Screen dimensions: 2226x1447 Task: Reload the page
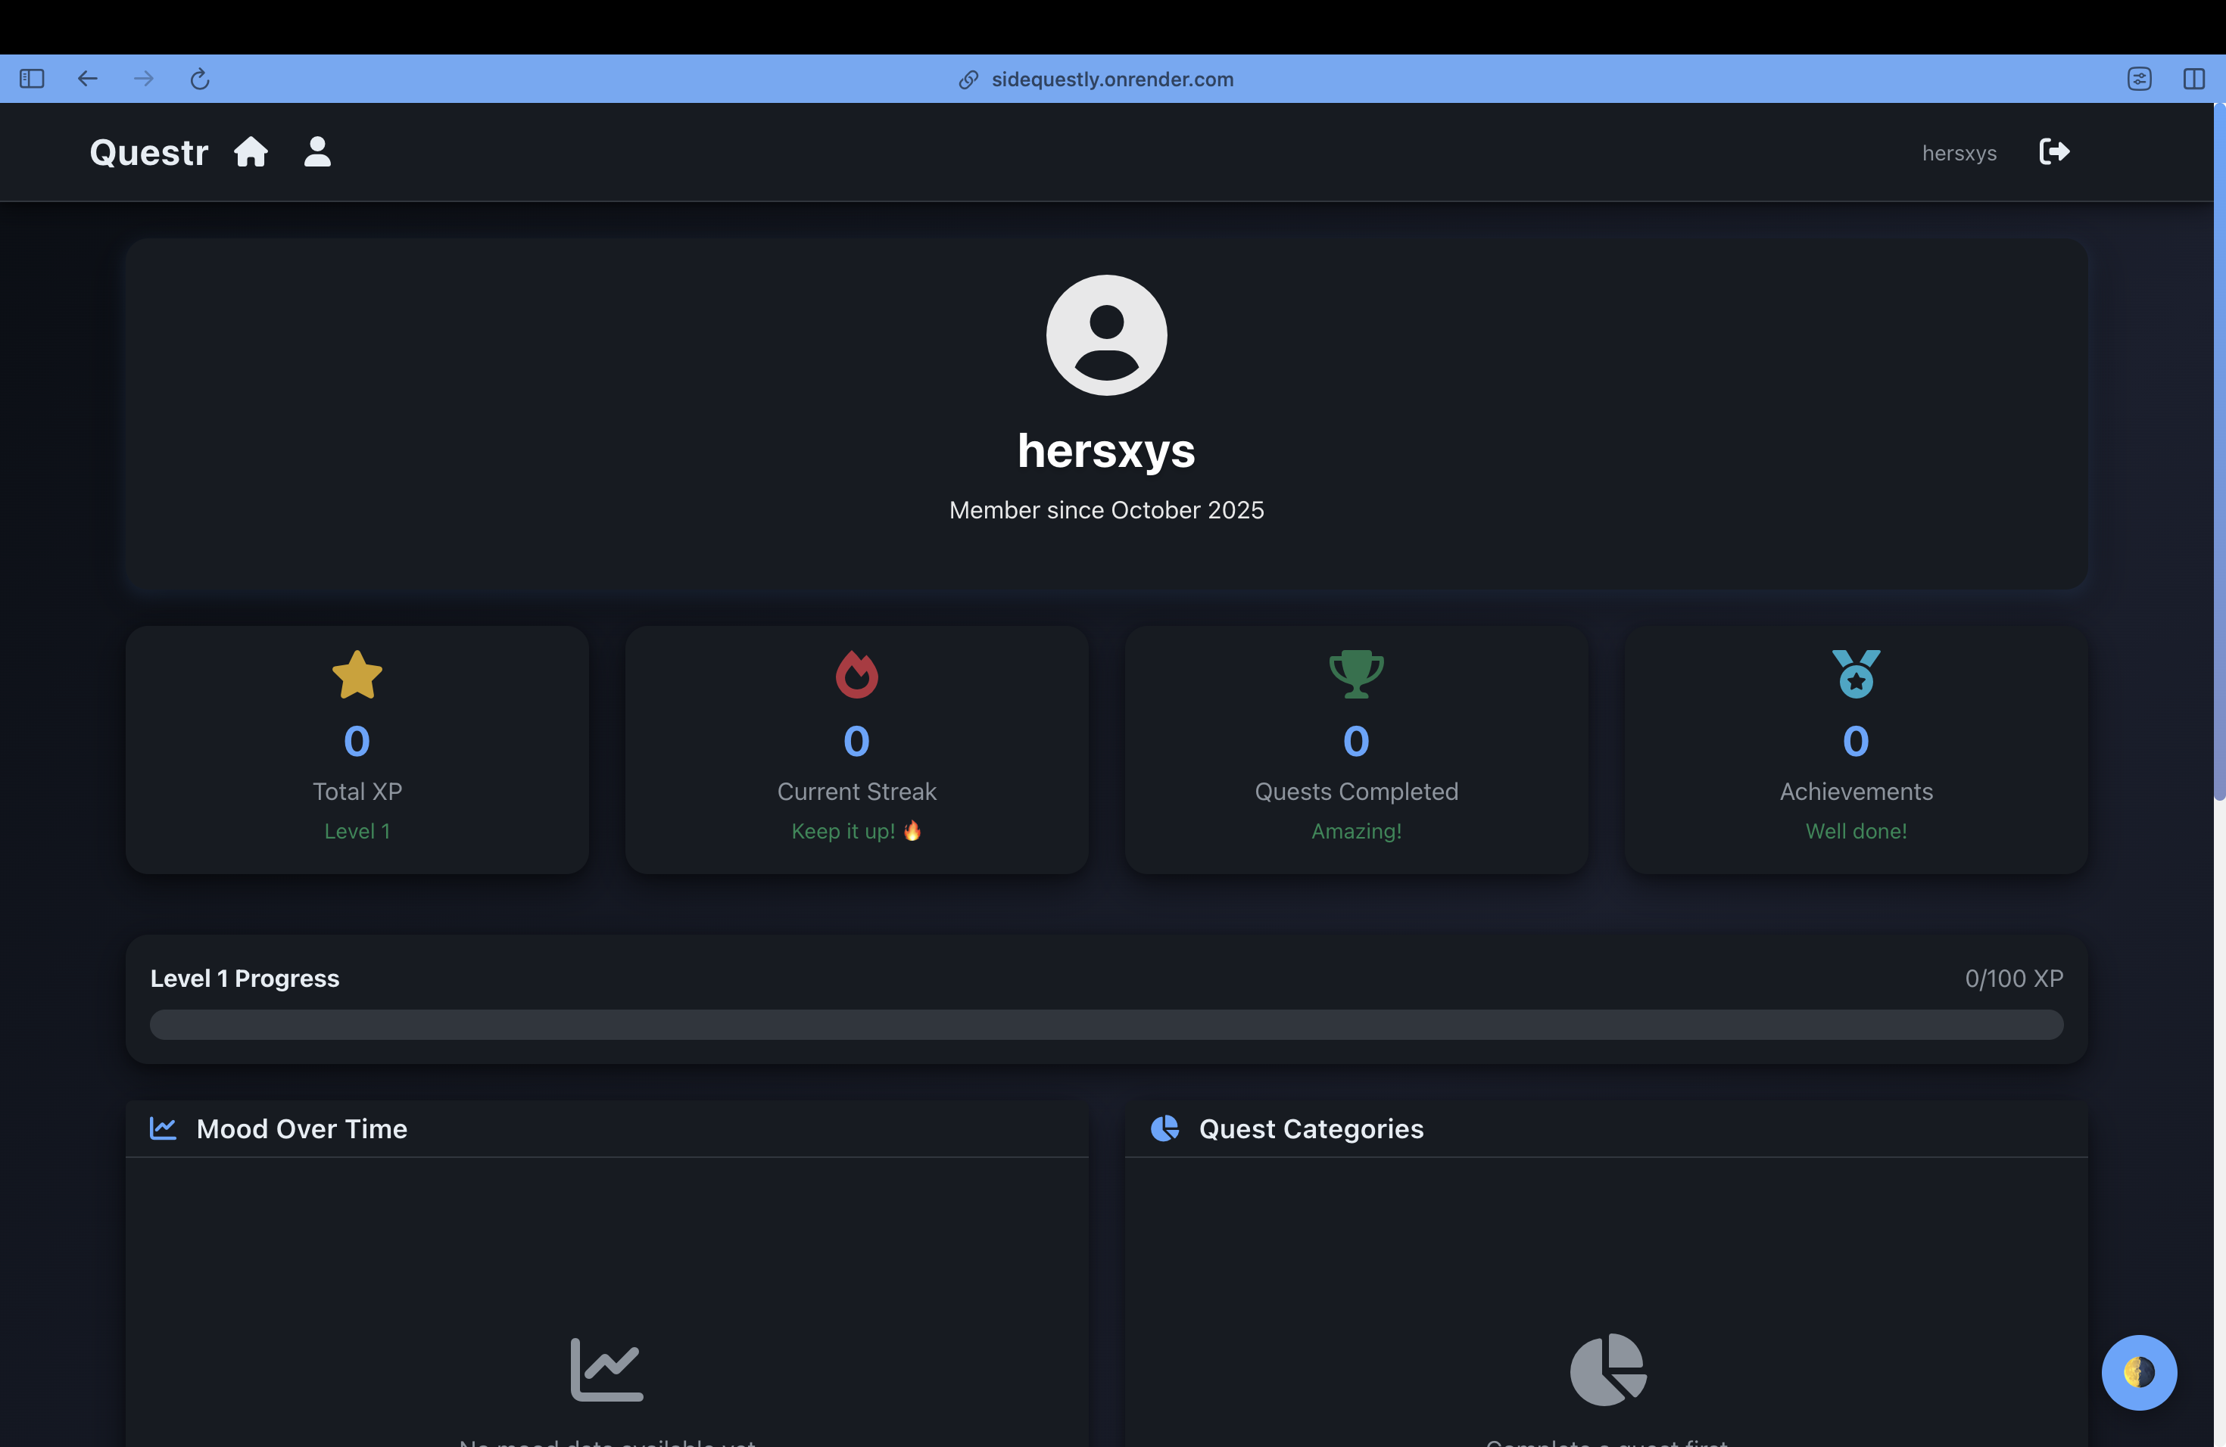(199, 79)
